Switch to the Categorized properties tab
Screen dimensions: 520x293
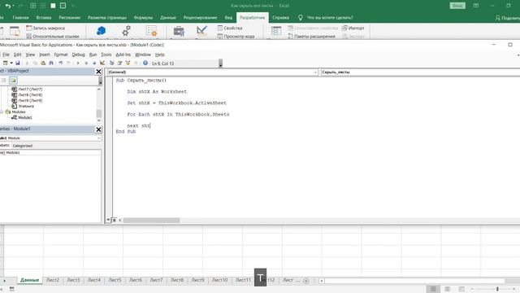[x=22, y=146]
